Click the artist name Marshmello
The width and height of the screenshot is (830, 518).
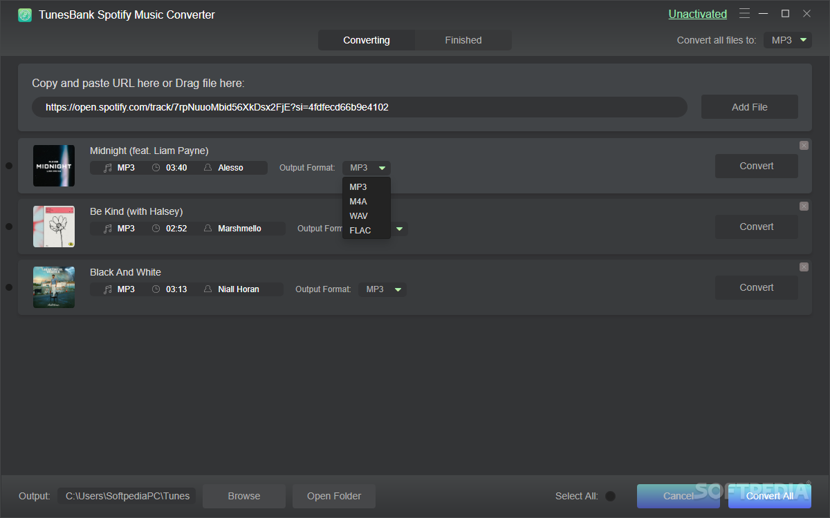click(x=239, y=229)
